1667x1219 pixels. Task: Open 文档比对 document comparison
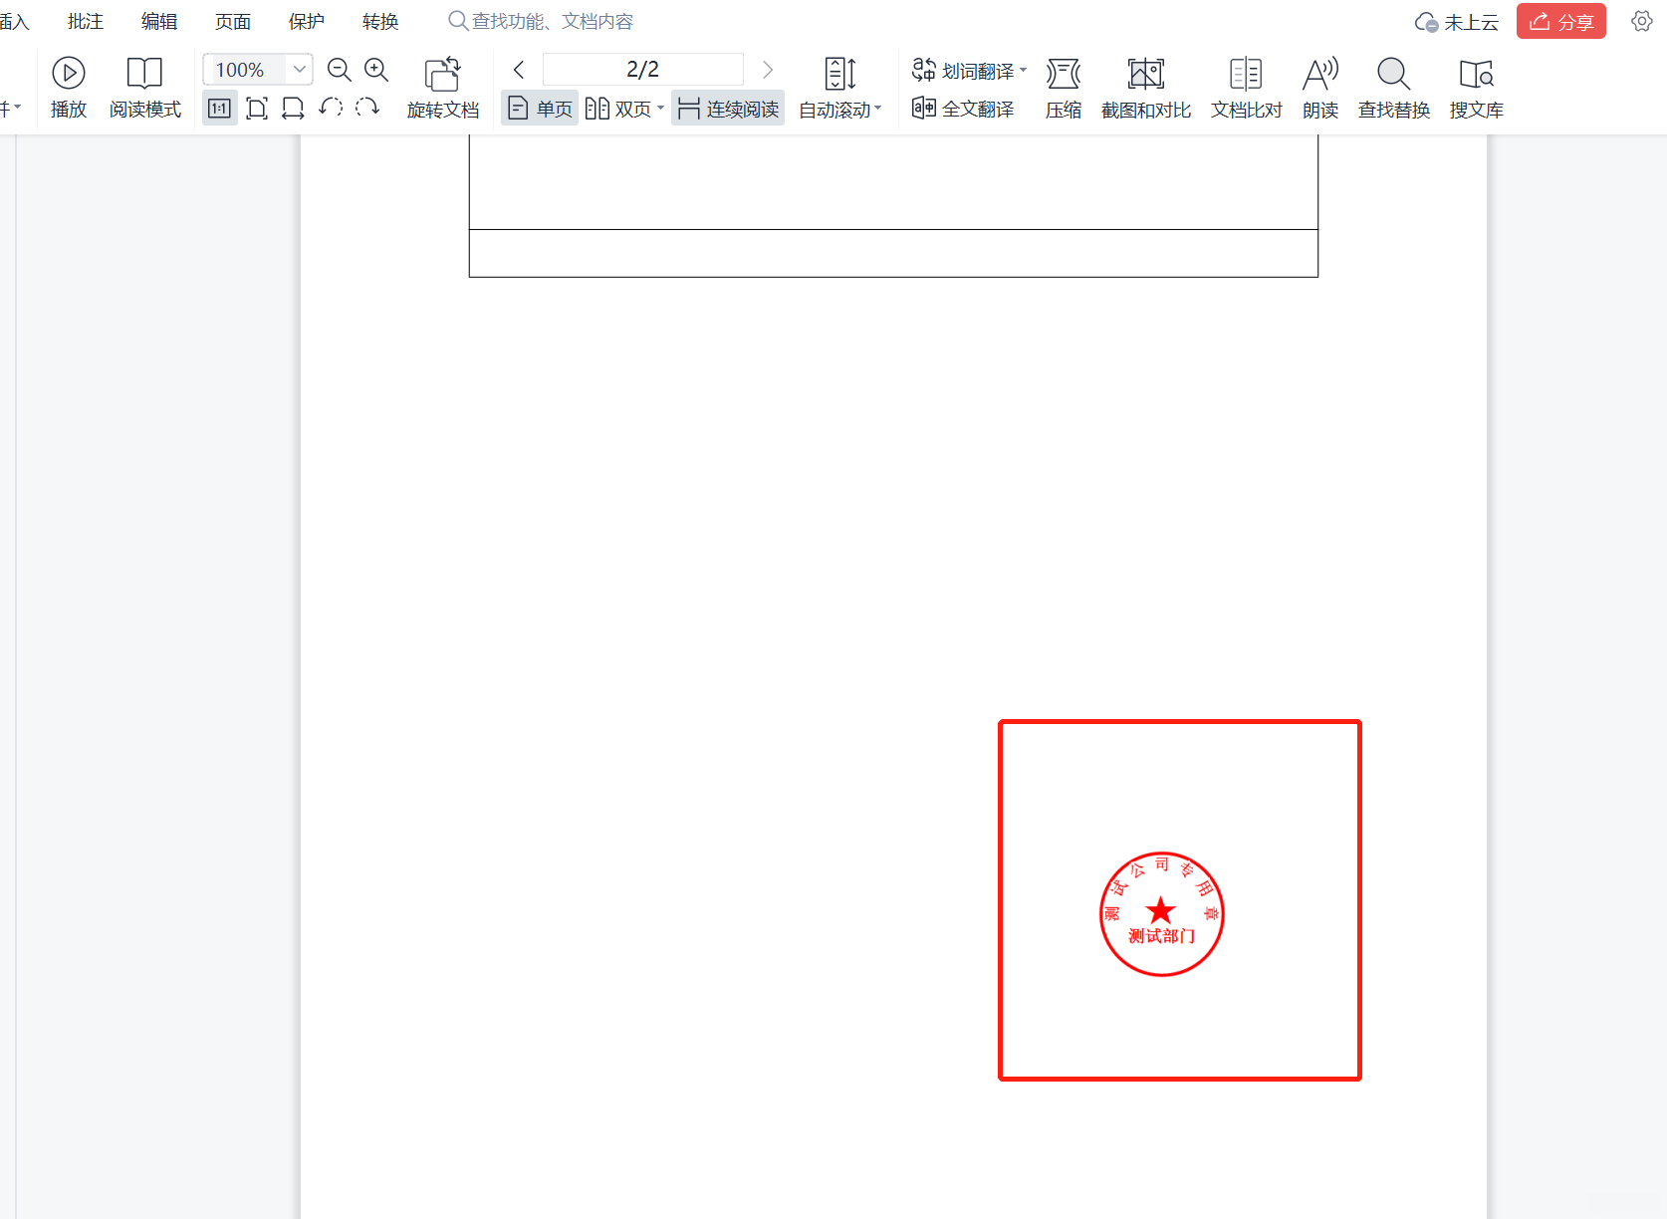(1246, 88)
